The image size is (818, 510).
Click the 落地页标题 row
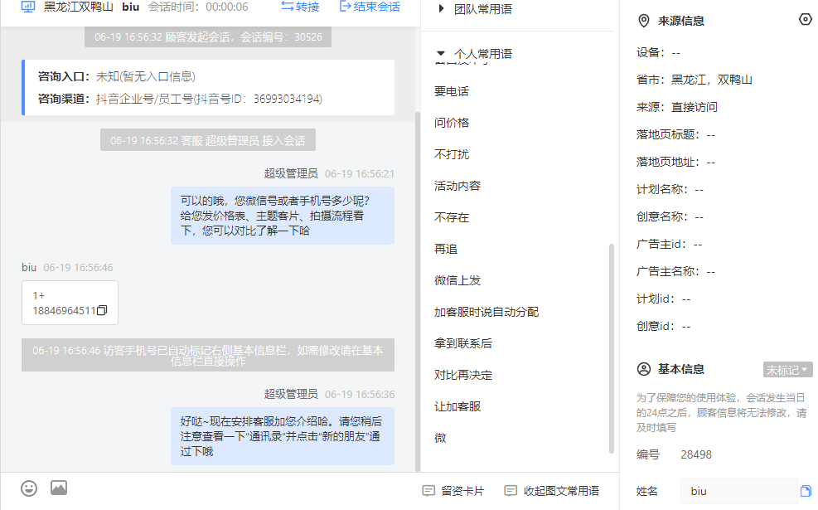tap(675, 134)
